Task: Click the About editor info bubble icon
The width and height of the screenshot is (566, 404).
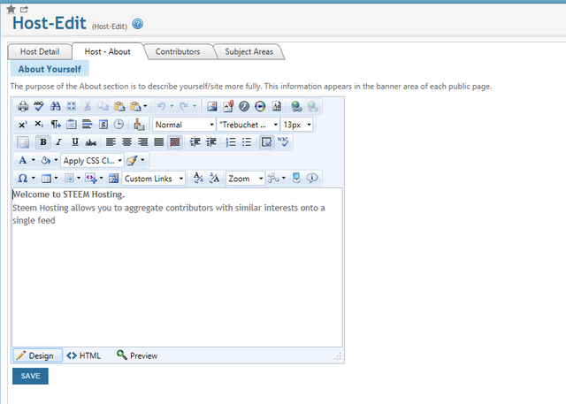Action: pos(312,179)
